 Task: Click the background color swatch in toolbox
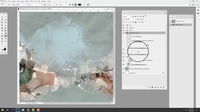(x=5, y=49)
